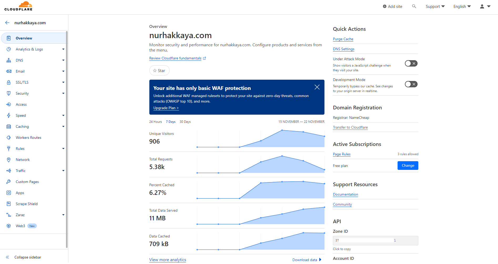Click the Web3 icon in sidebar
Viewport: 498px width, 264px height.
(9, 226)
